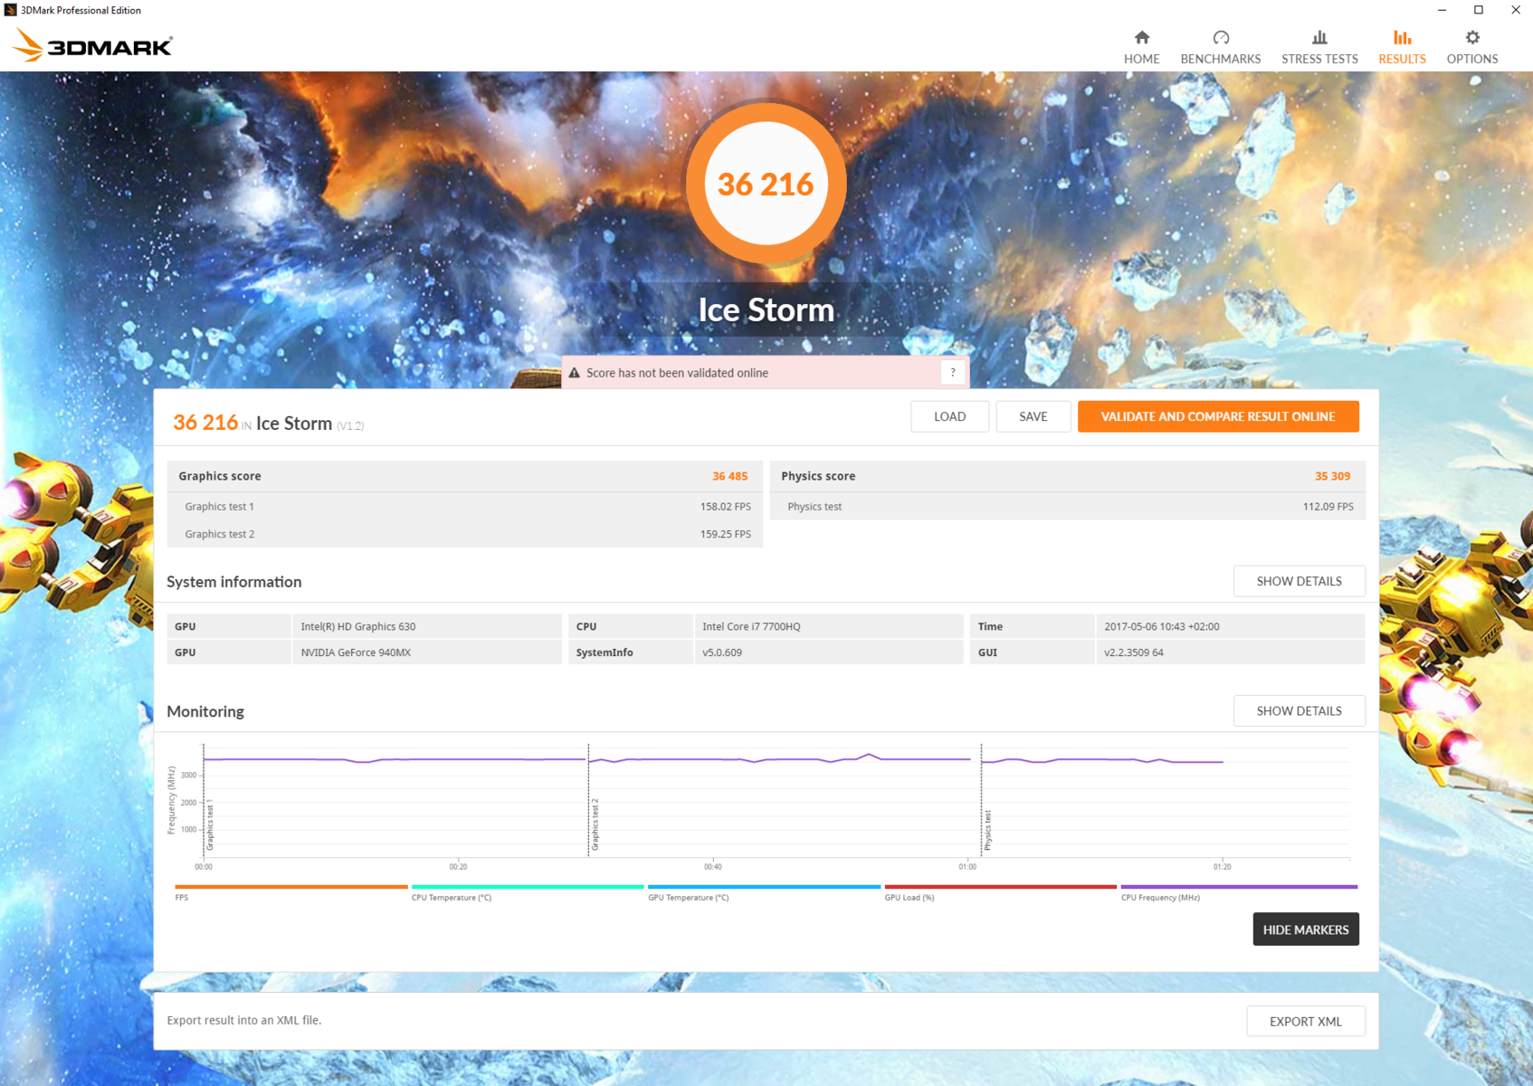Image resolution: width=1533 pixels, height=1086 pixels.
Task: Click the Physics test row
Action: [1068, 507]
